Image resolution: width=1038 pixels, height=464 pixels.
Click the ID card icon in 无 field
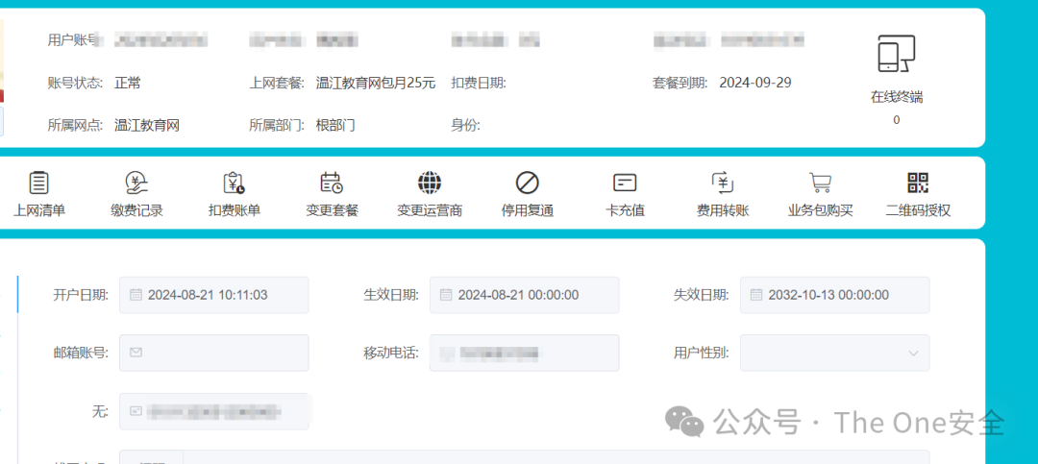click(x=136, y=411)
